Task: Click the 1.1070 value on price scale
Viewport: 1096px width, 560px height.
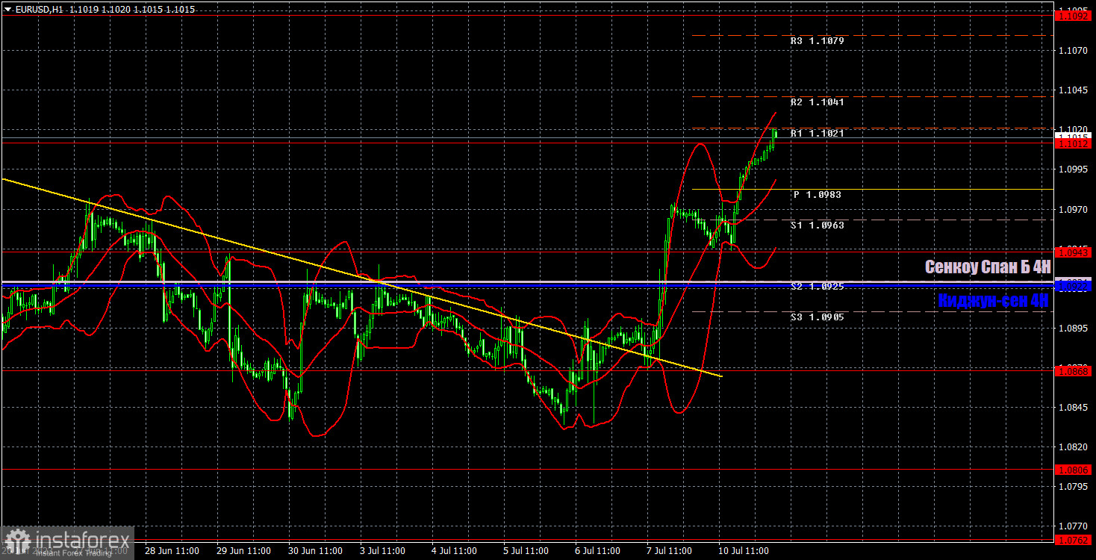Action: click(1071, 51)
